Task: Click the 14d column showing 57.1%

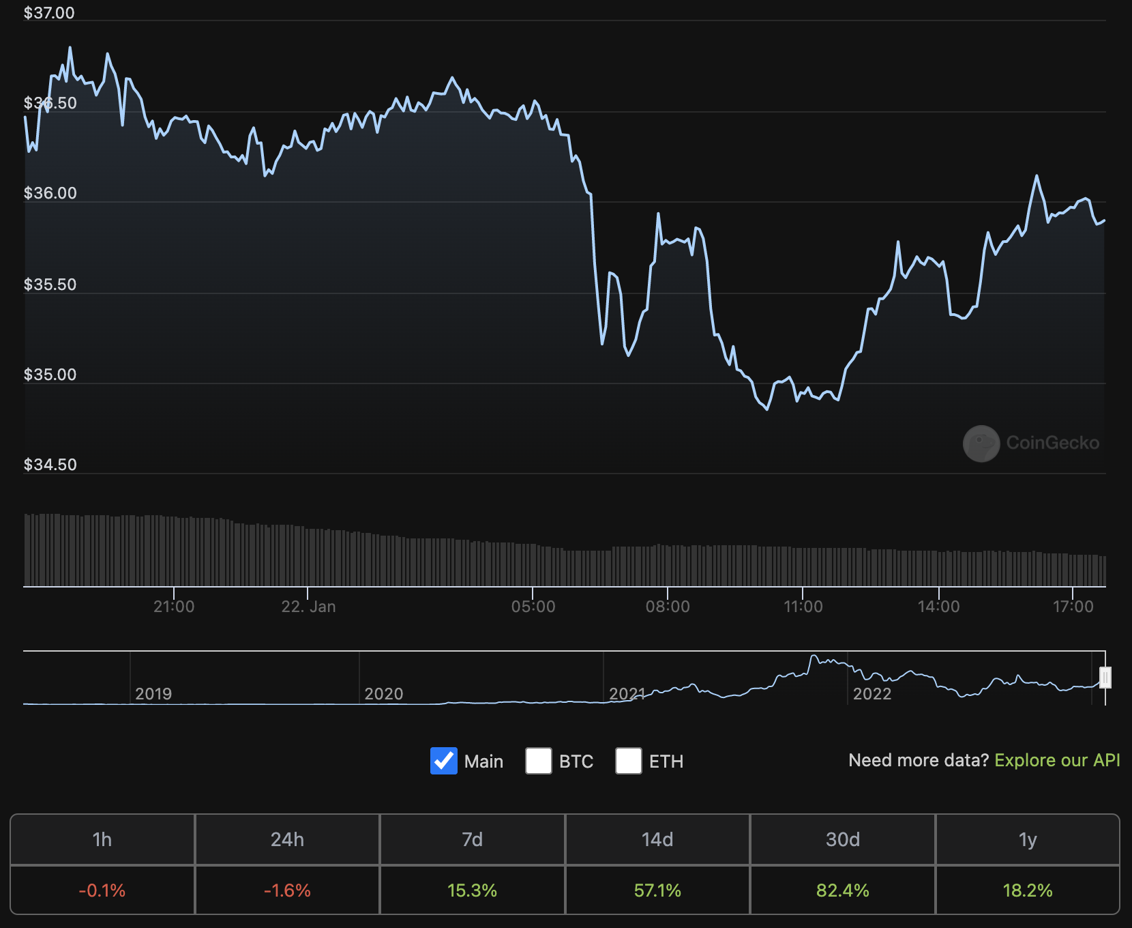Action: pos(657,890)
